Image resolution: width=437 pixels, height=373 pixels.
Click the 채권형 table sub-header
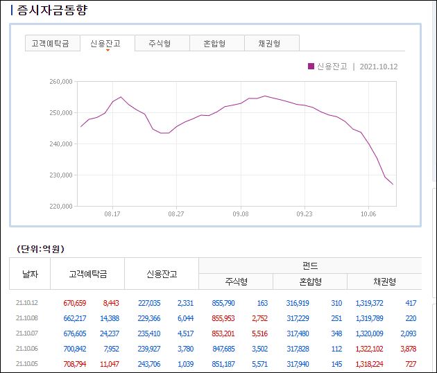(384, 281)
